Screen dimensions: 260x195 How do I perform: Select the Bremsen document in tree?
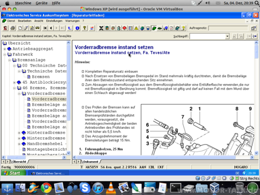(41, 77)
